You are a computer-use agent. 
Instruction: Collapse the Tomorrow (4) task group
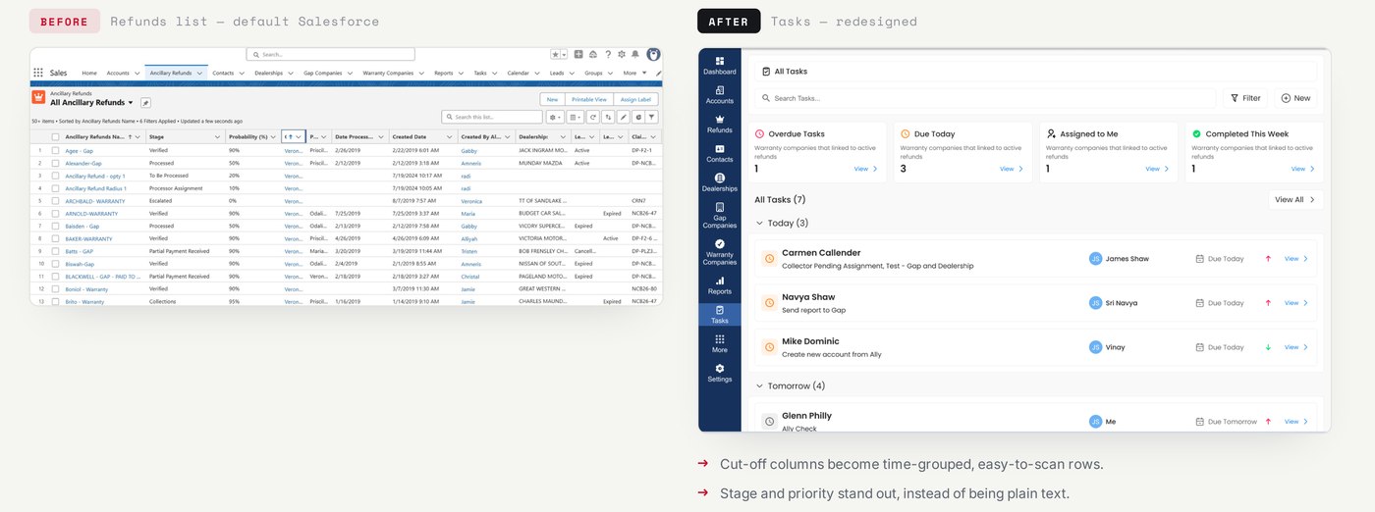[x=759, y=386]
